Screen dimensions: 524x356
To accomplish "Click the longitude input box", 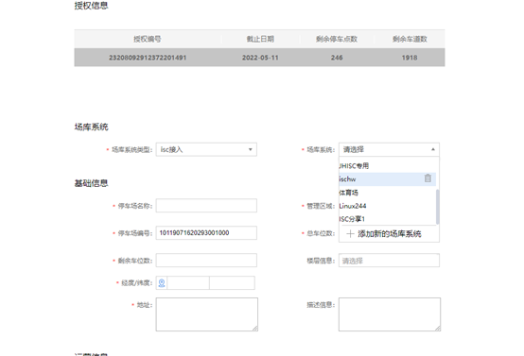I will (188, 283).
